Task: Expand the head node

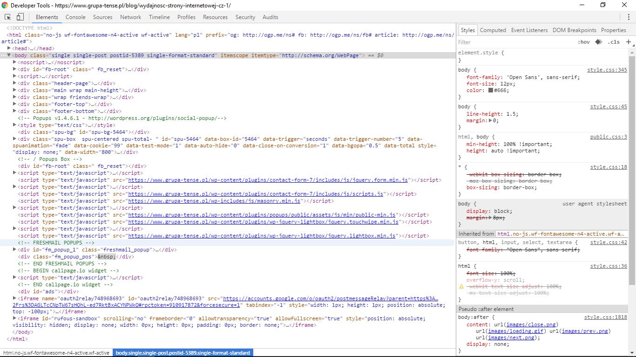Action: pyautogui.click(x=9, y=48)
